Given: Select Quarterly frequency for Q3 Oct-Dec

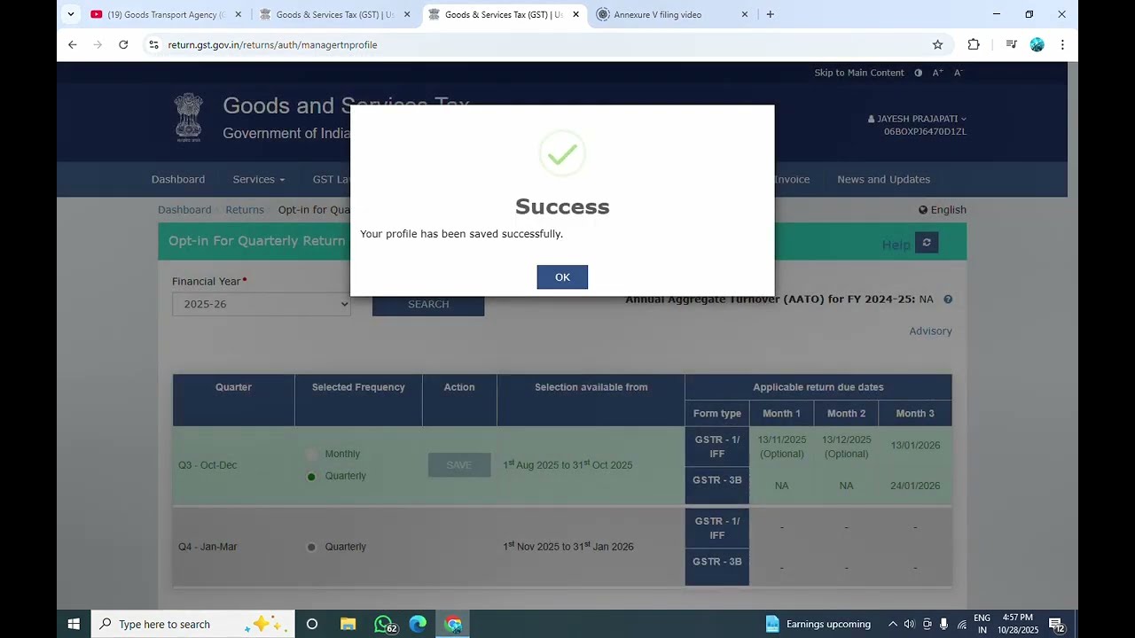Looking at the screenshot, I should [311, 477].
